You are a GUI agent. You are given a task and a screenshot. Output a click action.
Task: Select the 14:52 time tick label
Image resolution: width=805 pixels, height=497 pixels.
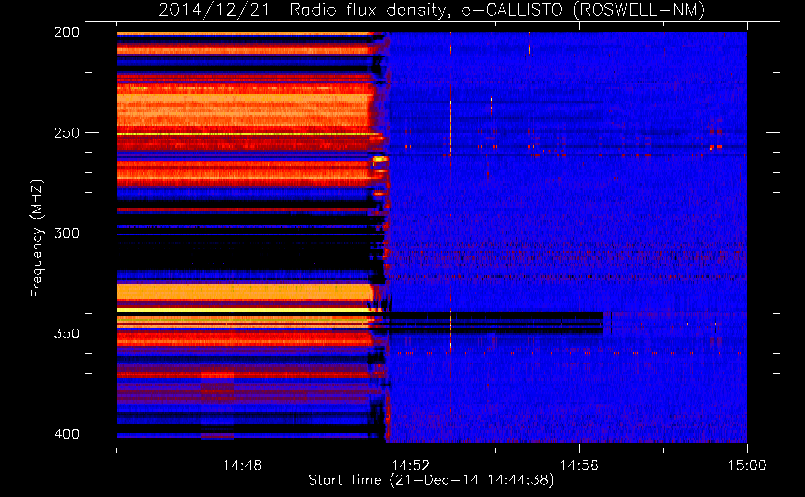pyautogui.click(x=410, y=466)
